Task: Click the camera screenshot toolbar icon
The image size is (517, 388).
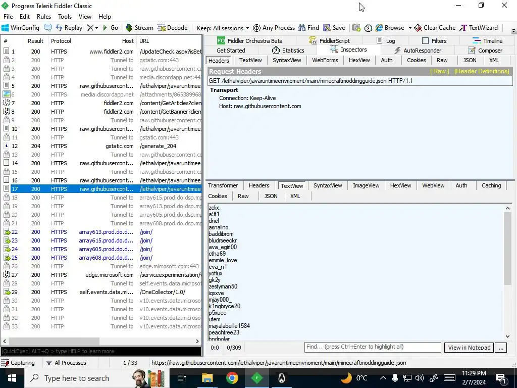Action: (x=356, y=28)
